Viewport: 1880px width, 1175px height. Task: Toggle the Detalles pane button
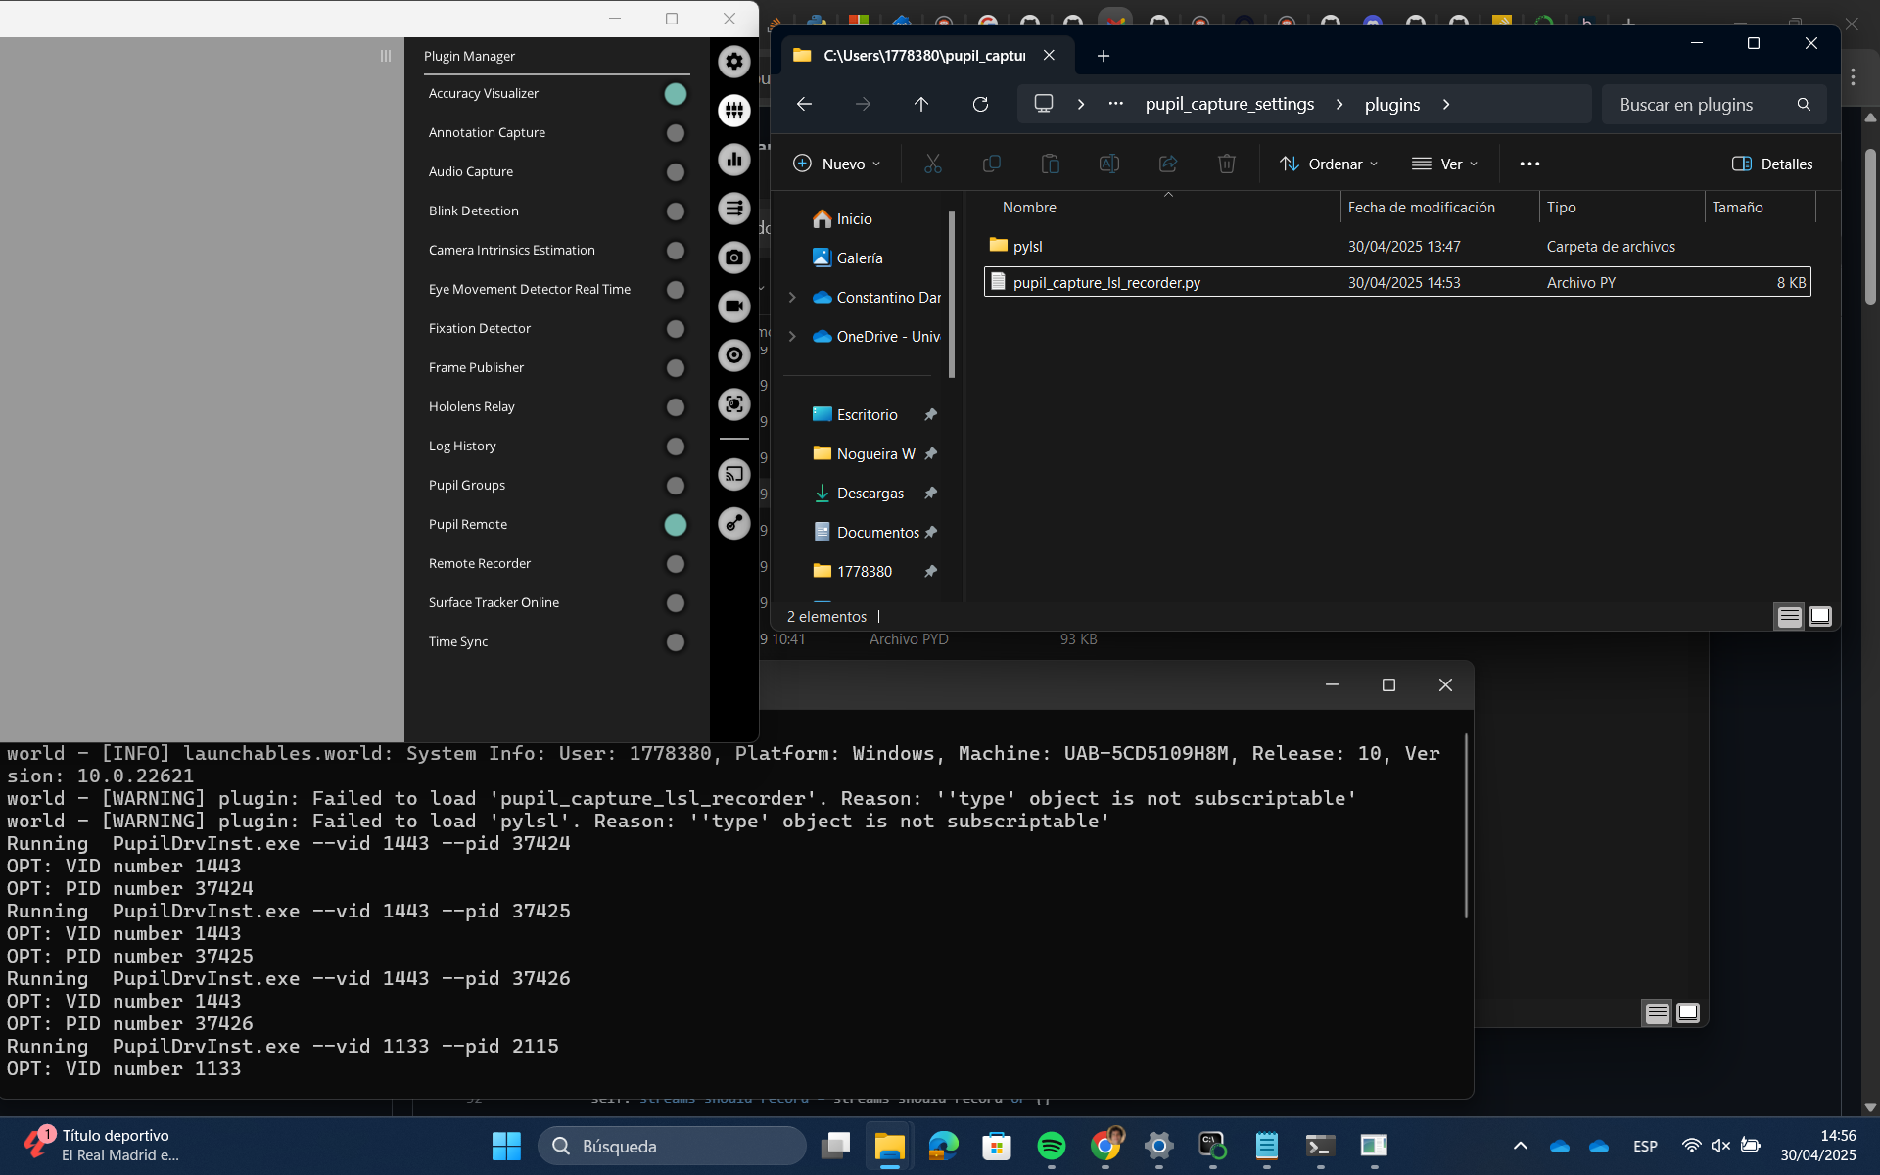(1772, 164)
